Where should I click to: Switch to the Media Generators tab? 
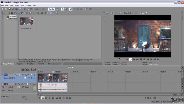pos(54,64)
